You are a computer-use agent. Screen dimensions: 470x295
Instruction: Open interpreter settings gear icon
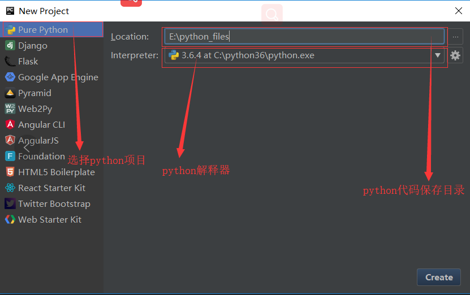(455, 55)
